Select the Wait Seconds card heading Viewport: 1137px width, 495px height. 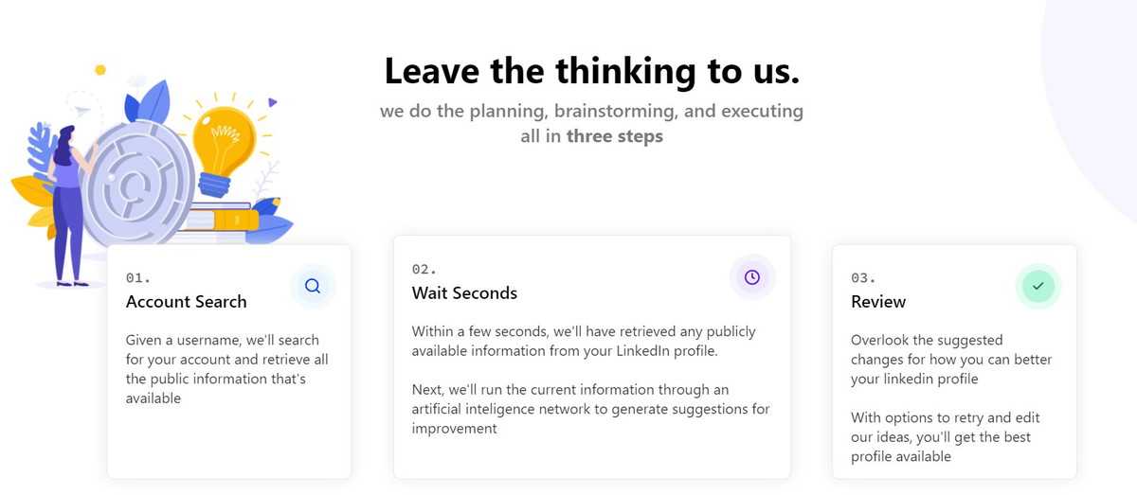(464, 293)
